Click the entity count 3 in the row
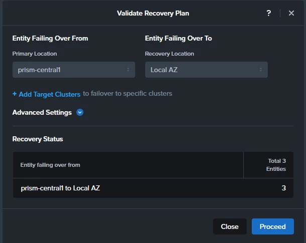 [283, 188]
